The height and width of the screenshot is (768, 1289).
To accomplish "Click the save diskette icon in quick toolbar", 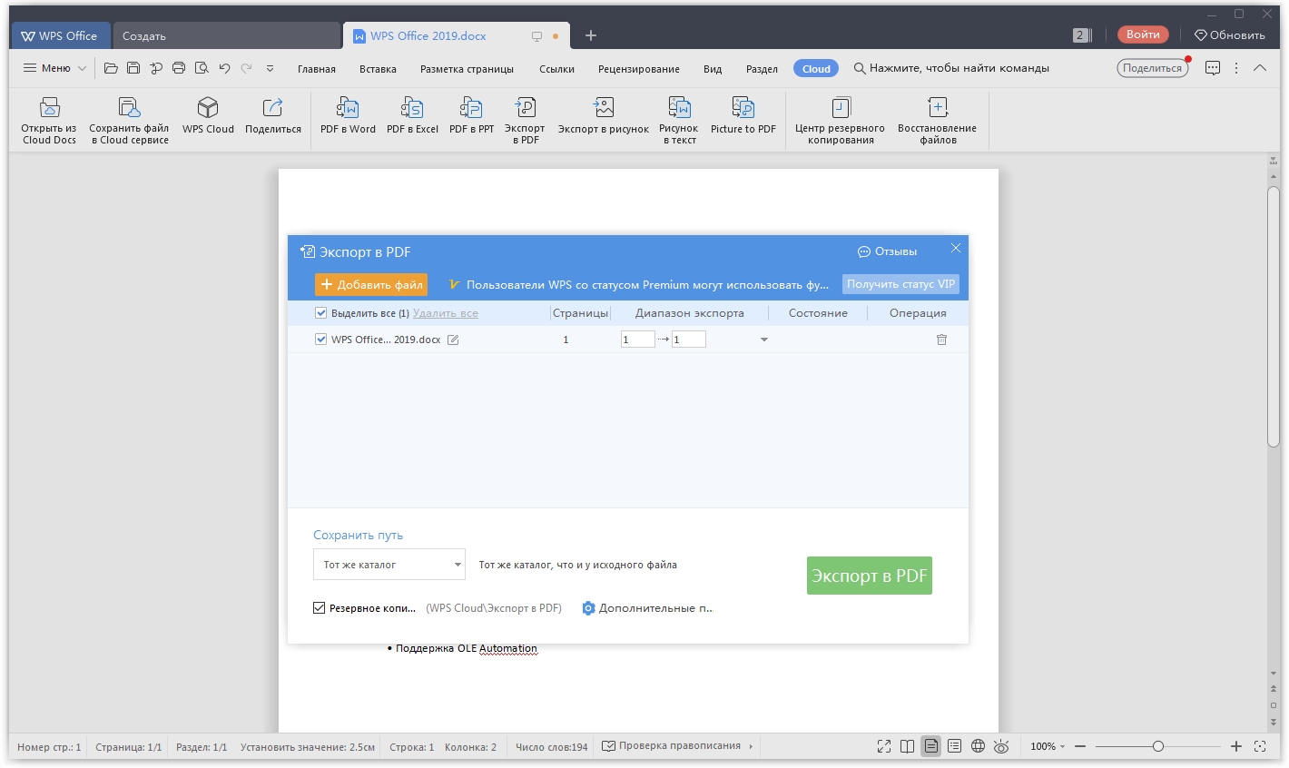I will tap(133, 68).
